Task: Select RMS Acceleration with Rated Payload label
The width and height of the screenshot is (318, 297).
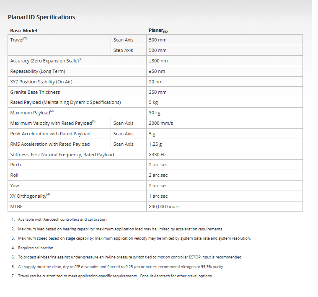Action: point(50,144)
